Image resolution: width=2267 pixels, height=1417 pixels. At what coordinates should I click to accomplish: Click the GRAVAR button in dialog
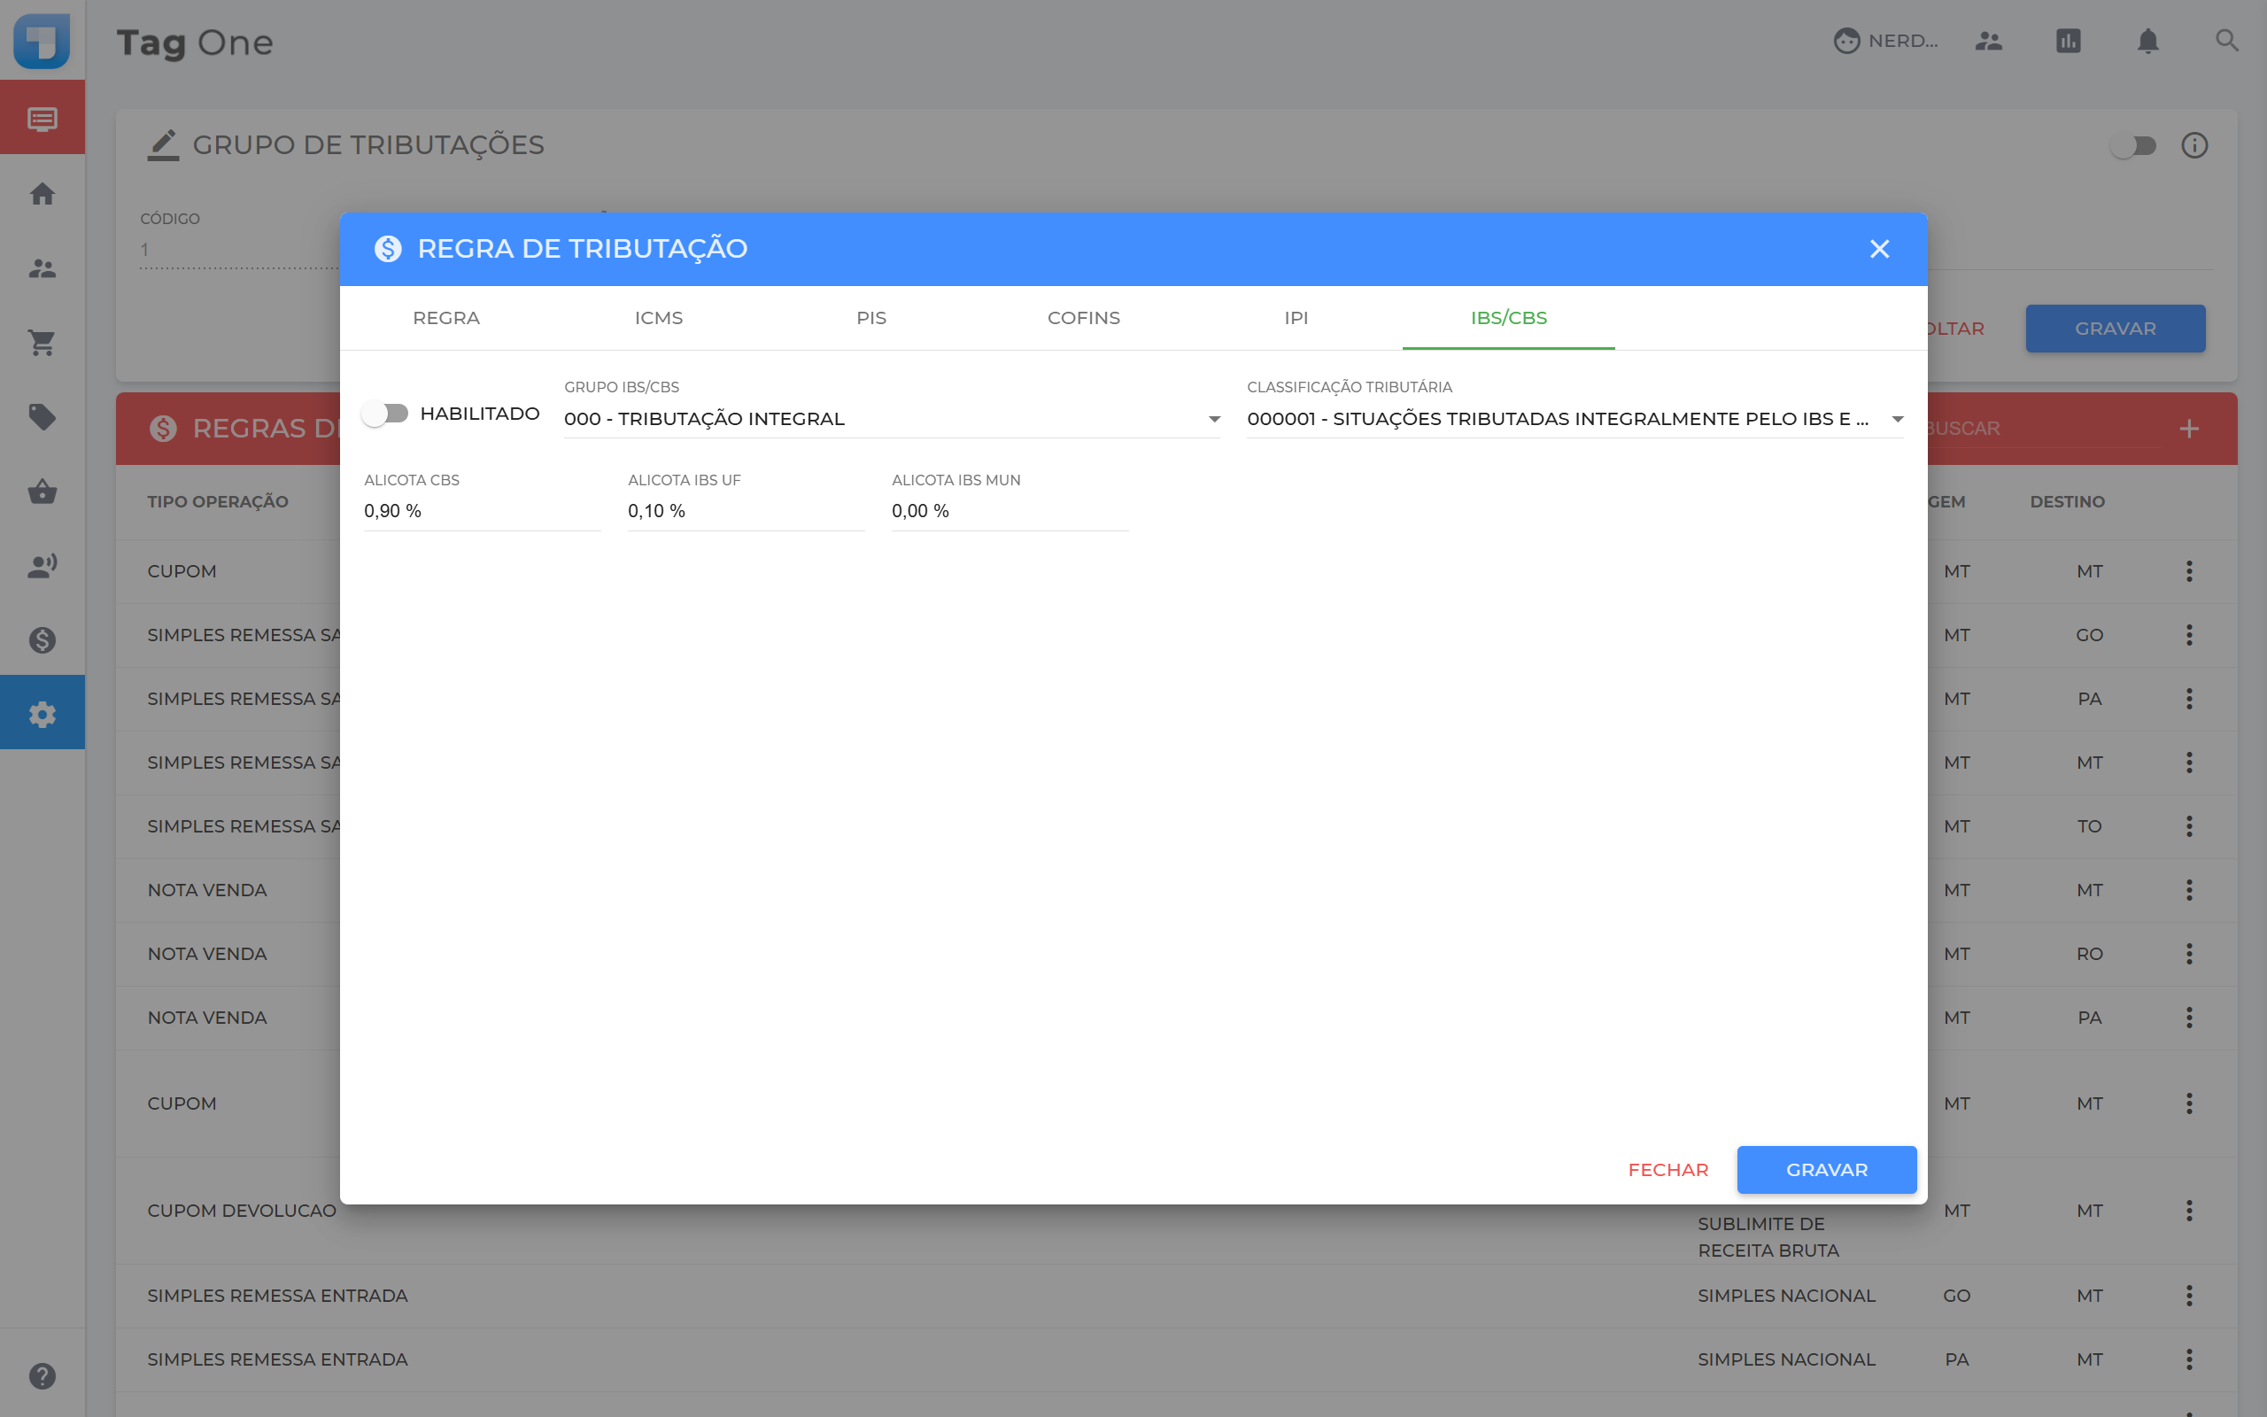coord(1826,1170)
